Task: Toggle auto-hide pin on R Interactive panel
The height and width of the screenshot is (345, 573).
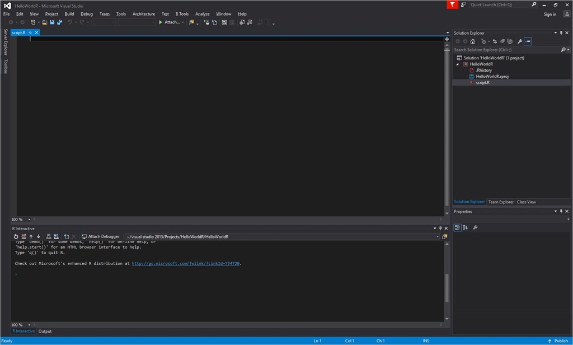Action: pos(440,229)
